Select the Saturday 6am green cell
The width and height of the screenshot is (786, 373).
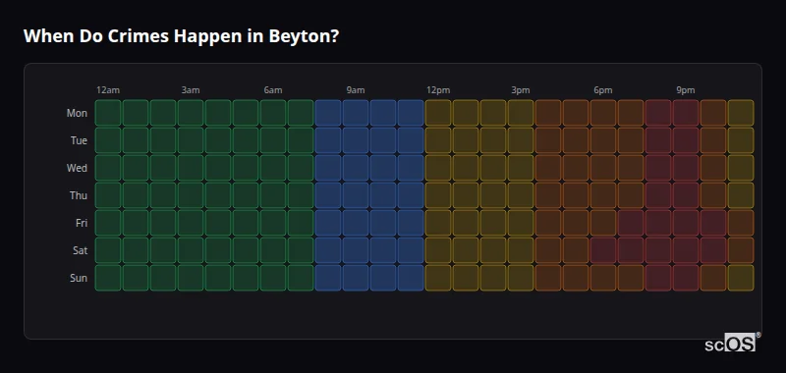(273, 250)
